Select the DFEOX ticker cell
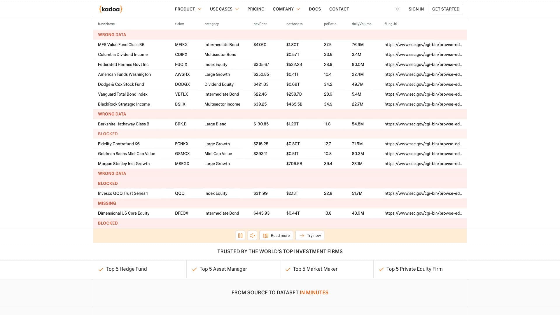 coord(182,213)
